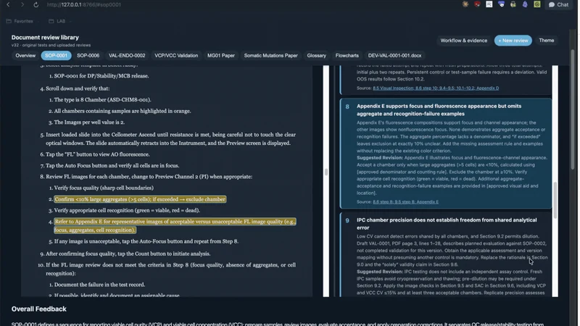This screenshot has height=326, width=580.
Task: Focus the address bar URL field
Action: [x=84, y=4]
